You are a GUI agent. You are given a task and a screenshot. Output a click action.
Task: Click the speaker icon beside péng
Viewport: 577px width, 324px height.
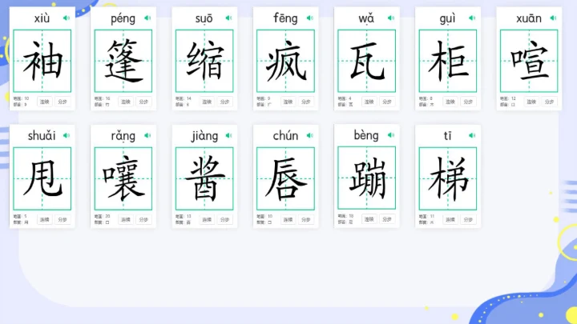point(147,18)
